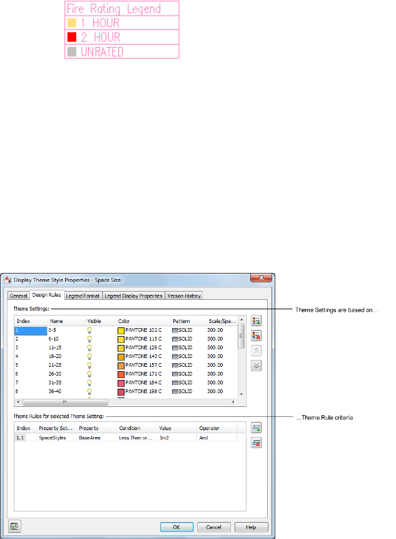Toggle visibility bulb for row 26-30
Viewport: 396px width, 539px height.
tap(89, 374)
